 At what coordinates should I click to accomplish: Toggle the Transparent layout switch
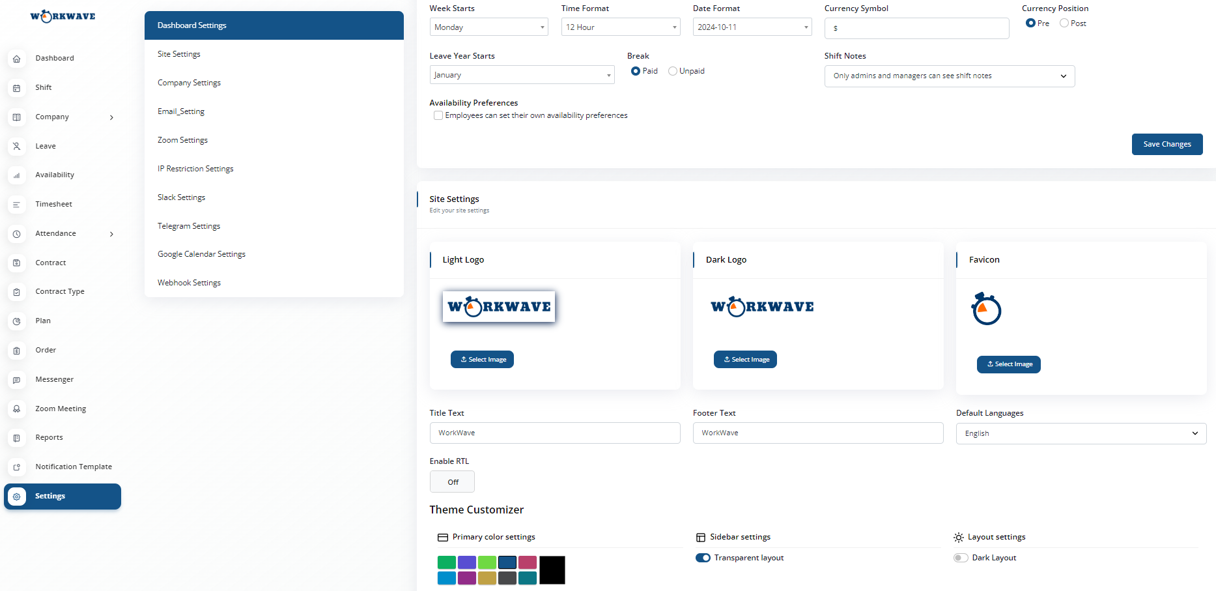click(x=703, y=558)
